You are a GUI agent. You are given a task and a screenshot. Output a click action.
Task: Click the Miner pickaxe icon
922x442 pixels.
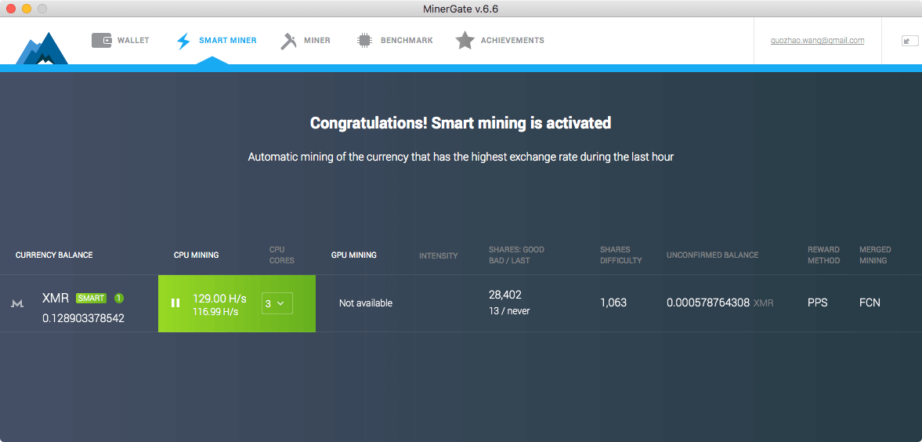pos(288,41)
